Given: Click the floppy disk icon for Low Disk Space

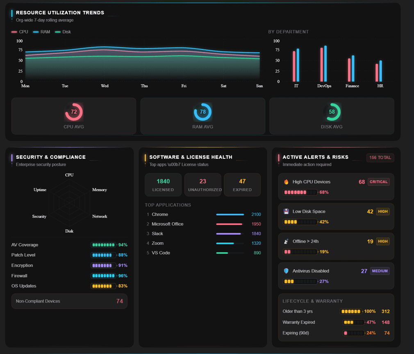Looking at the screenshot, I should (x=286, y=212).
